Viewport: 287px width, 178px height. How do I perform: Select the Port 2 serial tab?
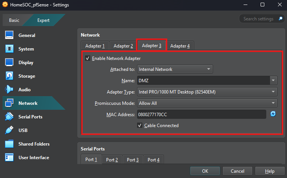coord(112,160)
